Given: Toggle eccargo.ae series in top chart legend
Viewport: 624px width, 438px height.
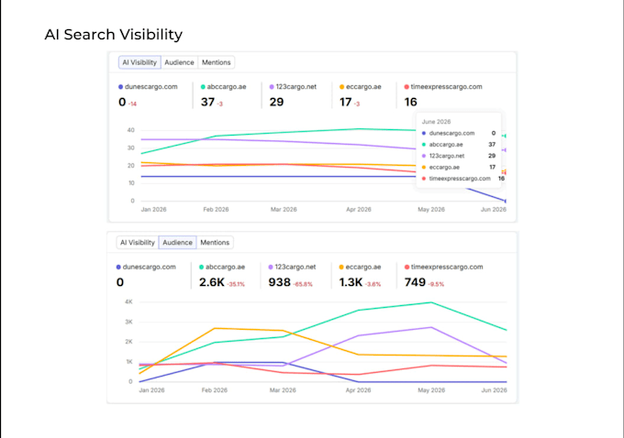Looking at the screenshot, I should [361, 87].
